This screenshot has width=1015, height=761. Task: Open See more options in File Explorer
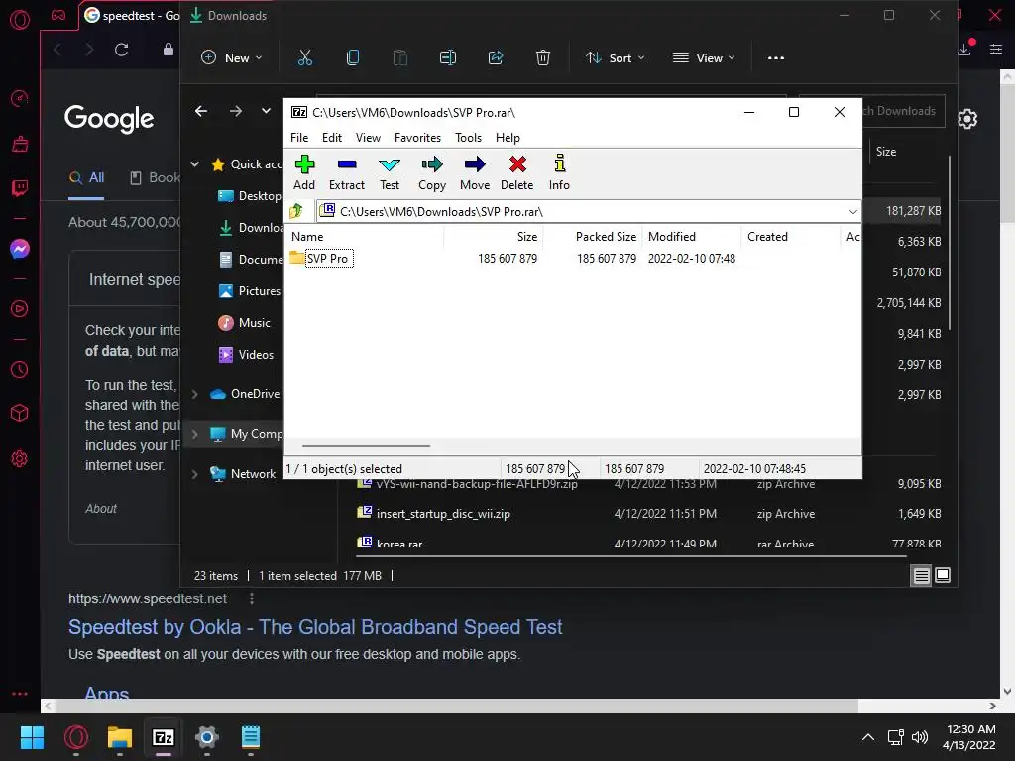click(x=775, y=57)
